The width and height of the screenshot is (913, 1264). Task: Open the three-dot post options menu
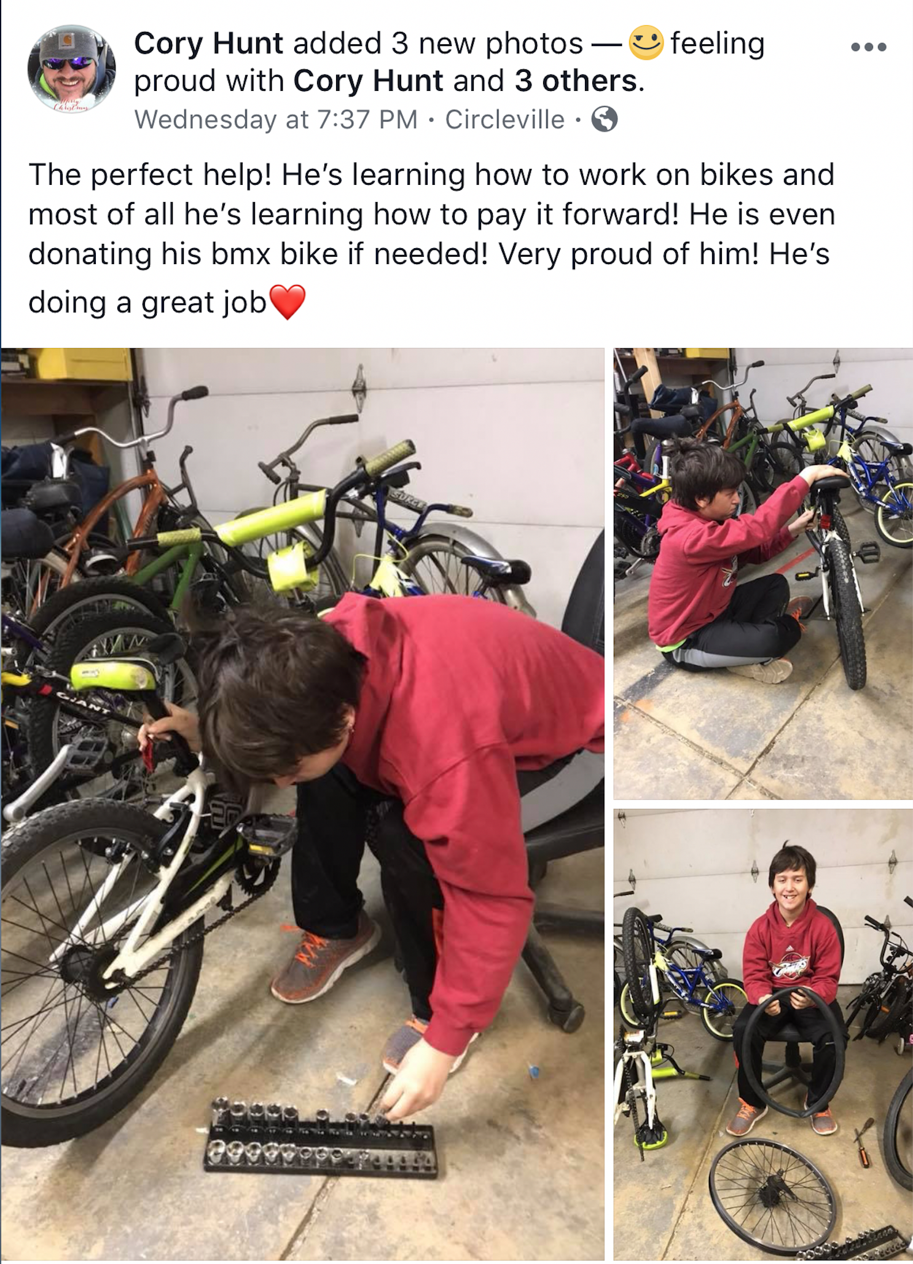(x=869, y=47)
